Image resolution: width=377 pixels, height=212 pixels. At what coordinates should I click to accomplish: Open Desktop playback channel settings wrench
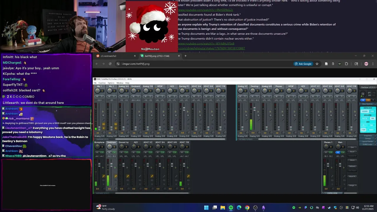click(x=258, y=120)
